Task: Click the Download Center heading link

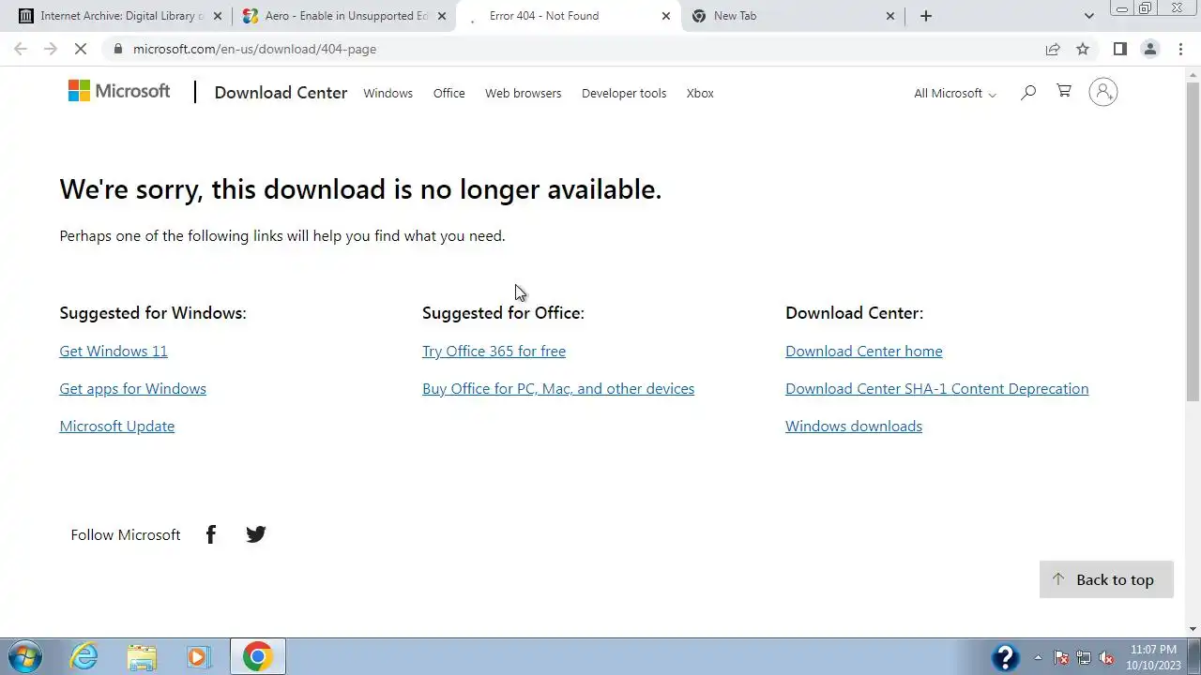Action: [281, 92]
